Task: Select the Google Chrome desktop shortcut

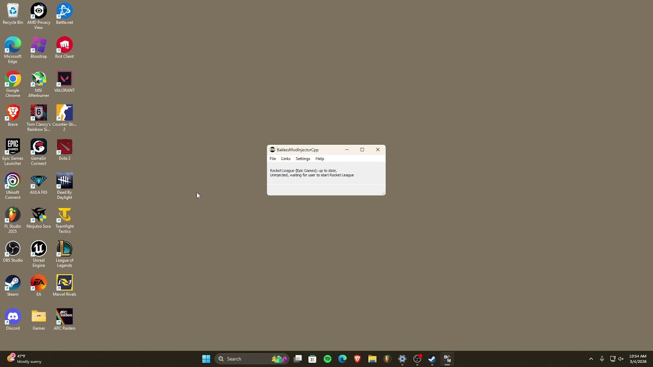Action: coord(13,85)
